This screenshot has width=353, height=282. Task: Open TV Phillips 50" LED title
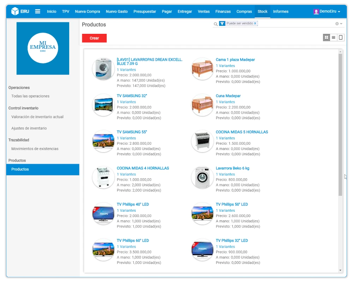click(x=232, y=205)
